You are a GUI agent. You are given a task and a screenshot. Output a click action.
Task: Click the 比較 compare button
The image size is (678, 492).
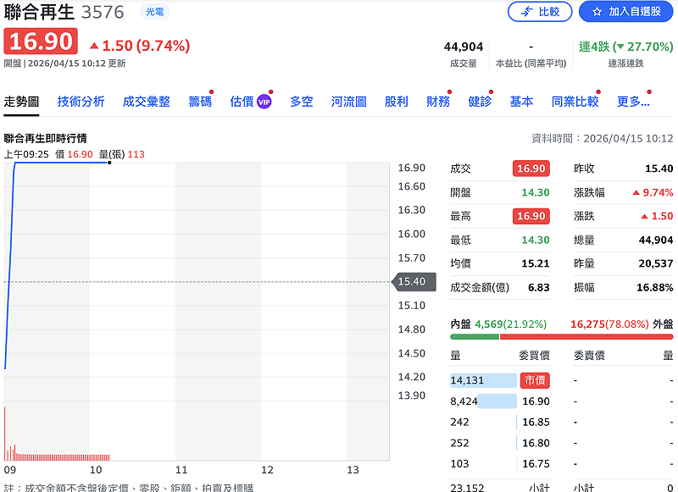coord(540,12)
